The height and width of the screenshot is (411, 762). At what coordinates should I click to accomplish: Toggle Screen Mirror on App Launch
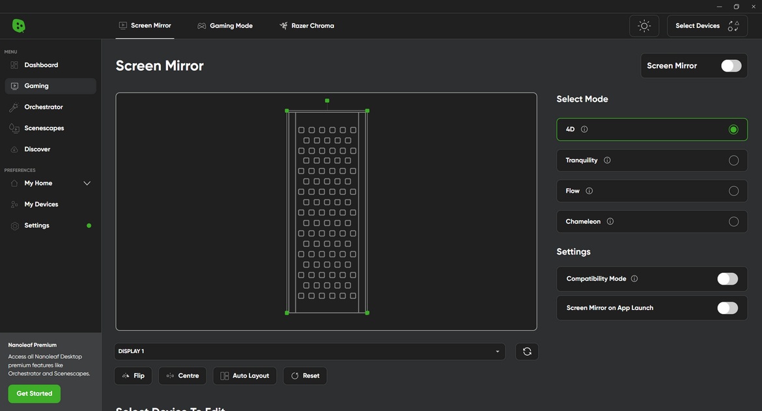click(x=727, y=308)
